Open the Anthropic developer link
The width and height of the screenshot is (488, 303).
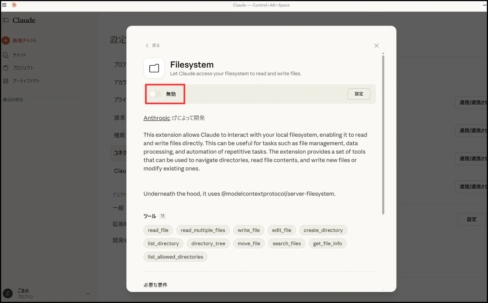click(157, 118)
